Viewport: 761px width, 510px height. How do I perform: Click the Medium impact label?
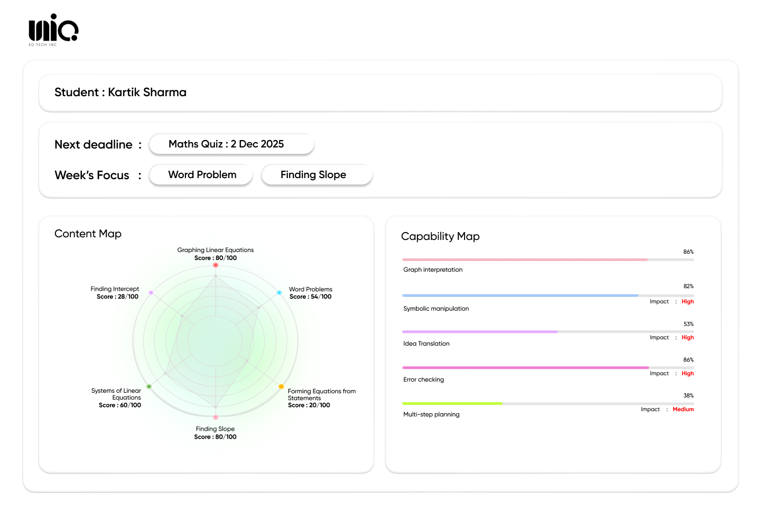(683, 410)
